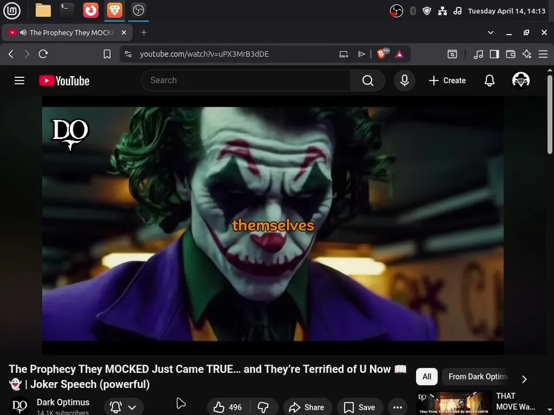Open the Brave main hamburger menu

[x=543, y=54]
